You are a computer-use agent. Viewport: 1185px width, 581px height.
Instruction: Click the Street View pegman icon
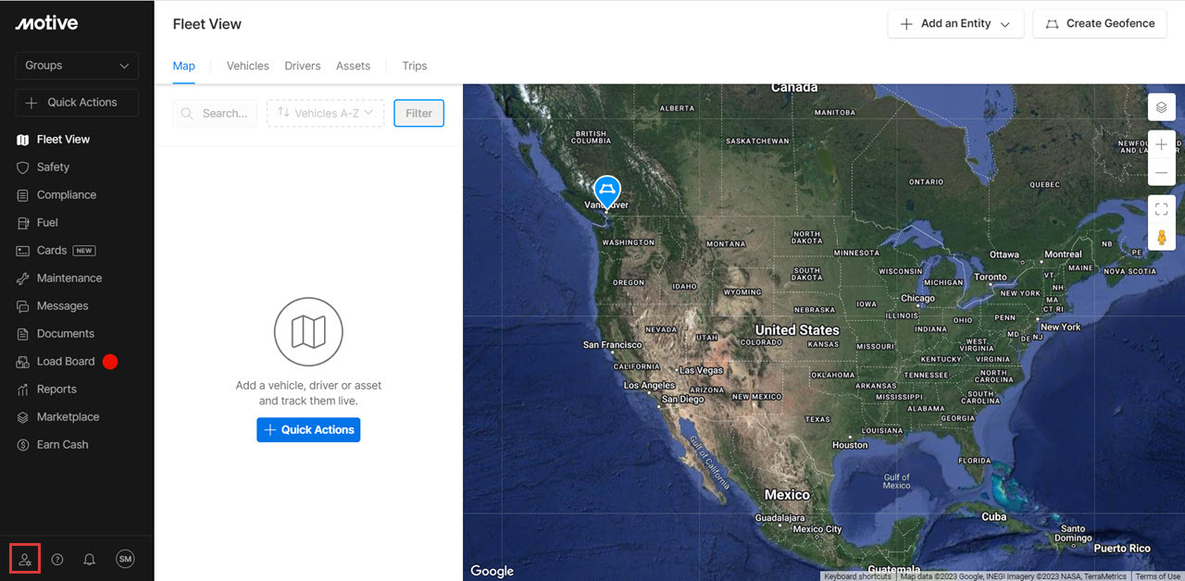pos(1162,238)
